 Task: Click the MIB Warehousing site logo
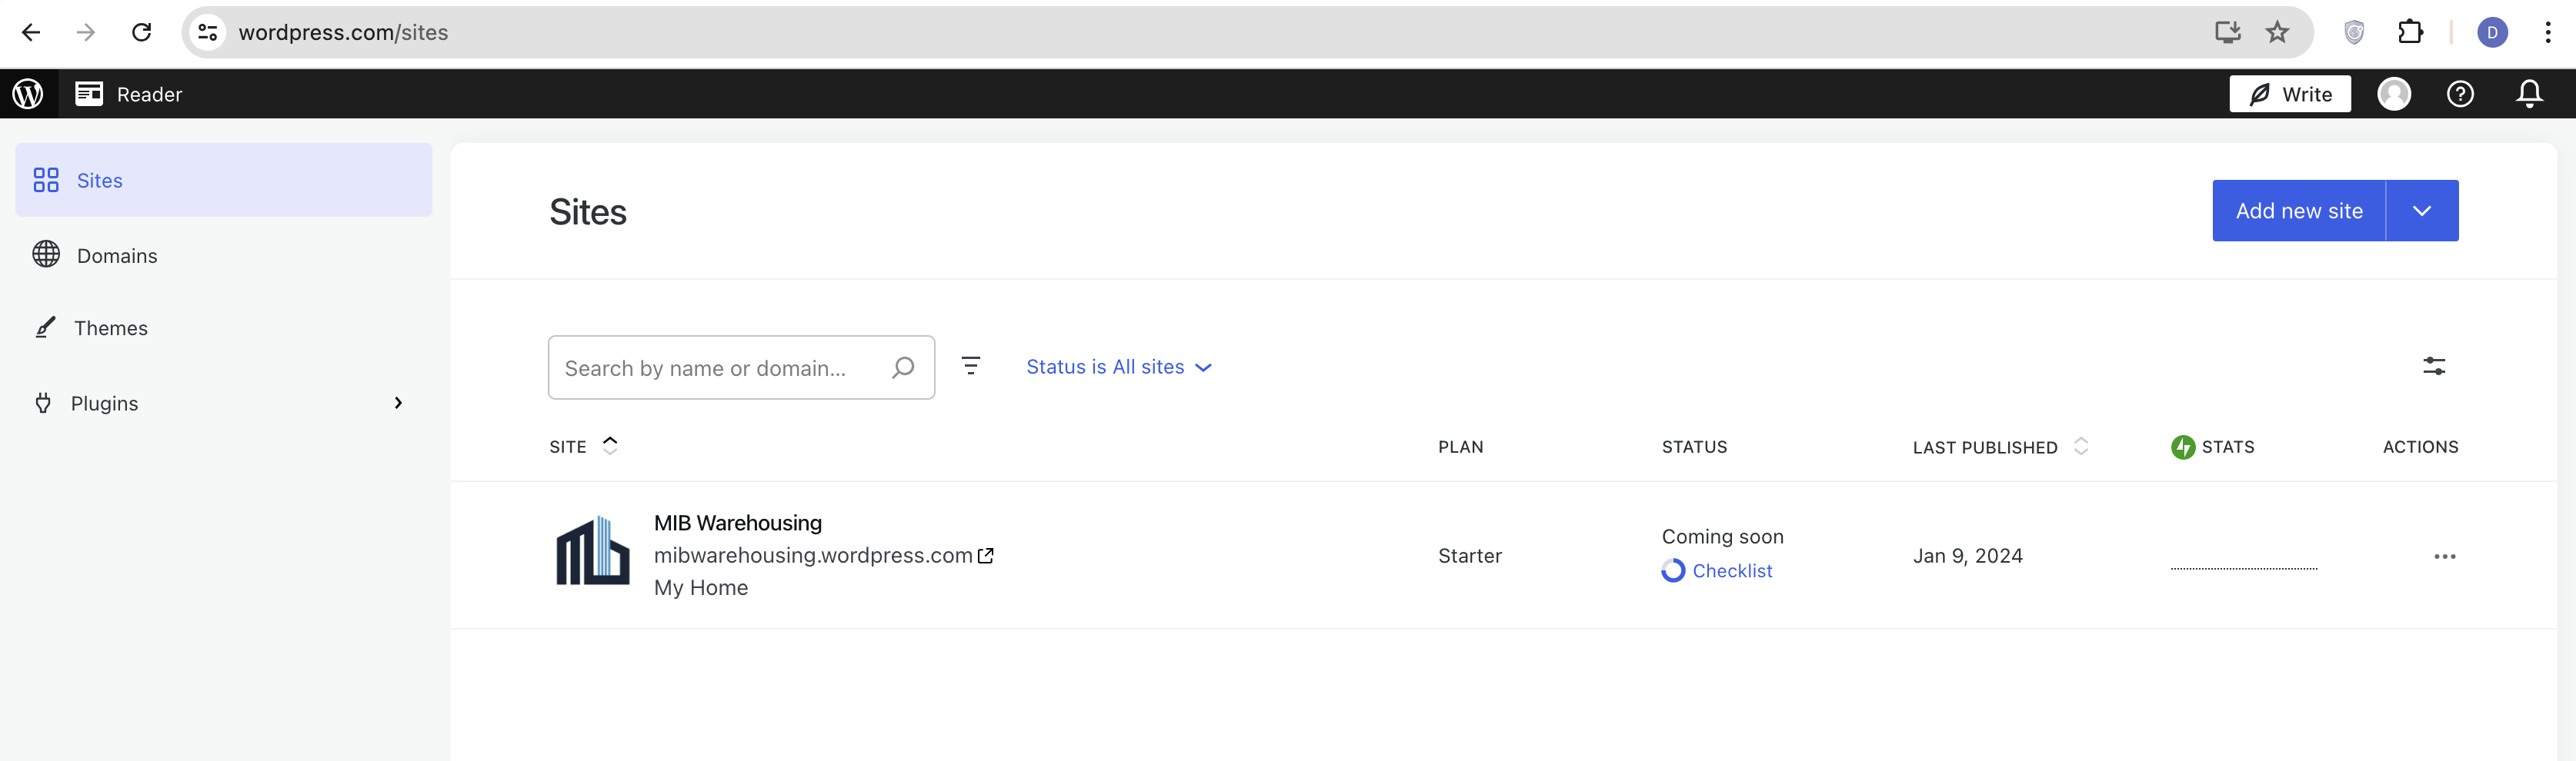point(592,551)
